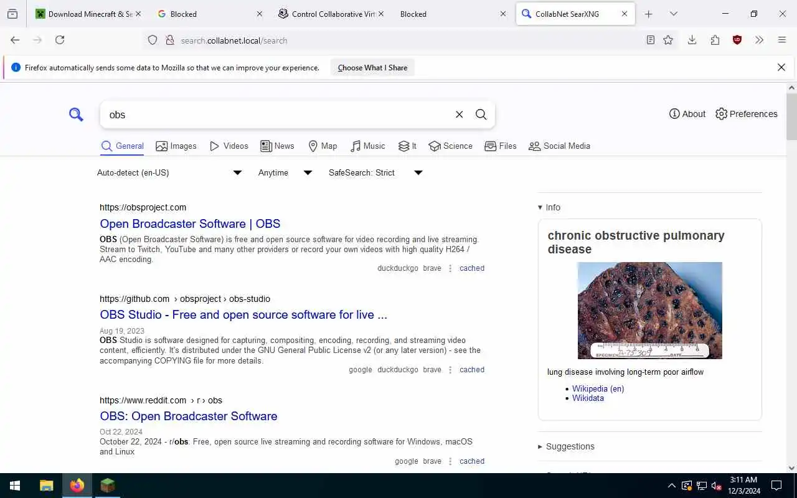Show hidden system tray icons
Screen dimensions: 797x498
(x=671, y=486)
